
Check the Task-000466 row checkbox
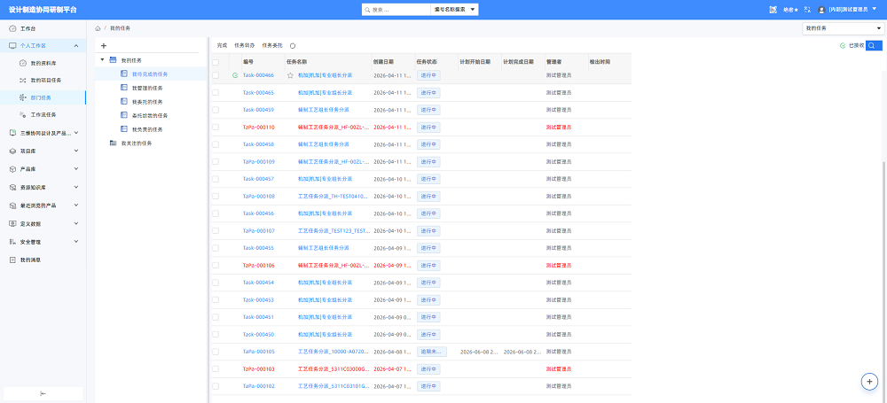coord(216,75)
